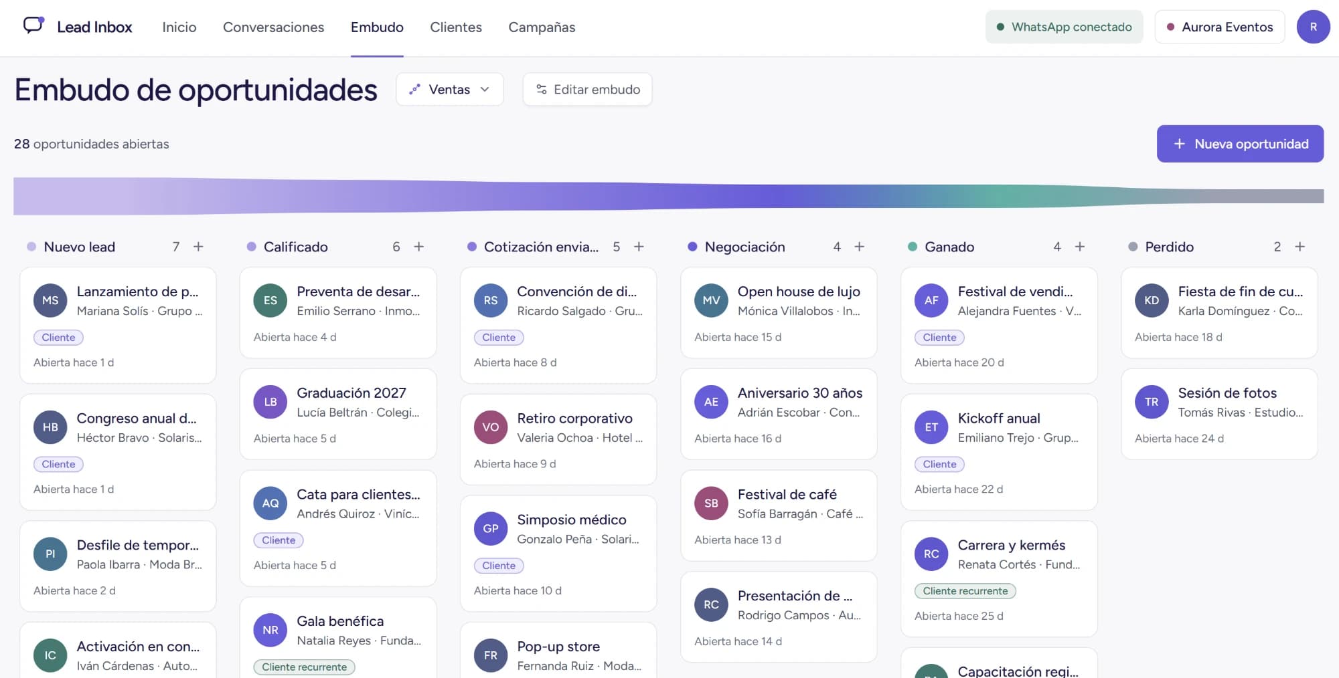Screen dimensions: 1339x678
Task: Go to Inicio tab
Action: (179, 27)
